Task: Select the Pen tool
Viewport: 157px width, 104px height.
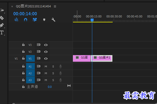Action: point(2,25)
